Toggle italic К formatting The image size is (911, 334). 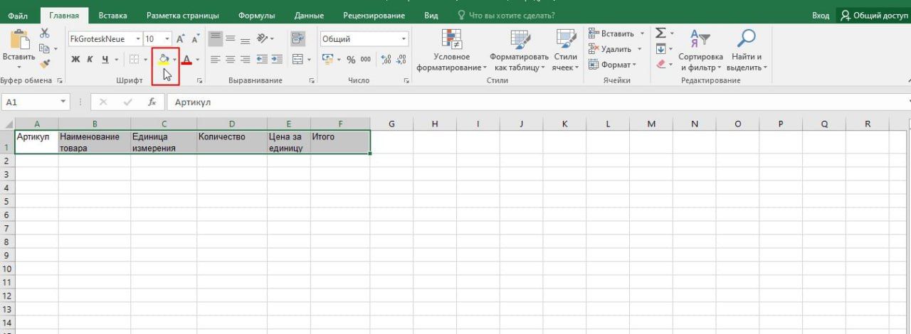tap(90, 60)
